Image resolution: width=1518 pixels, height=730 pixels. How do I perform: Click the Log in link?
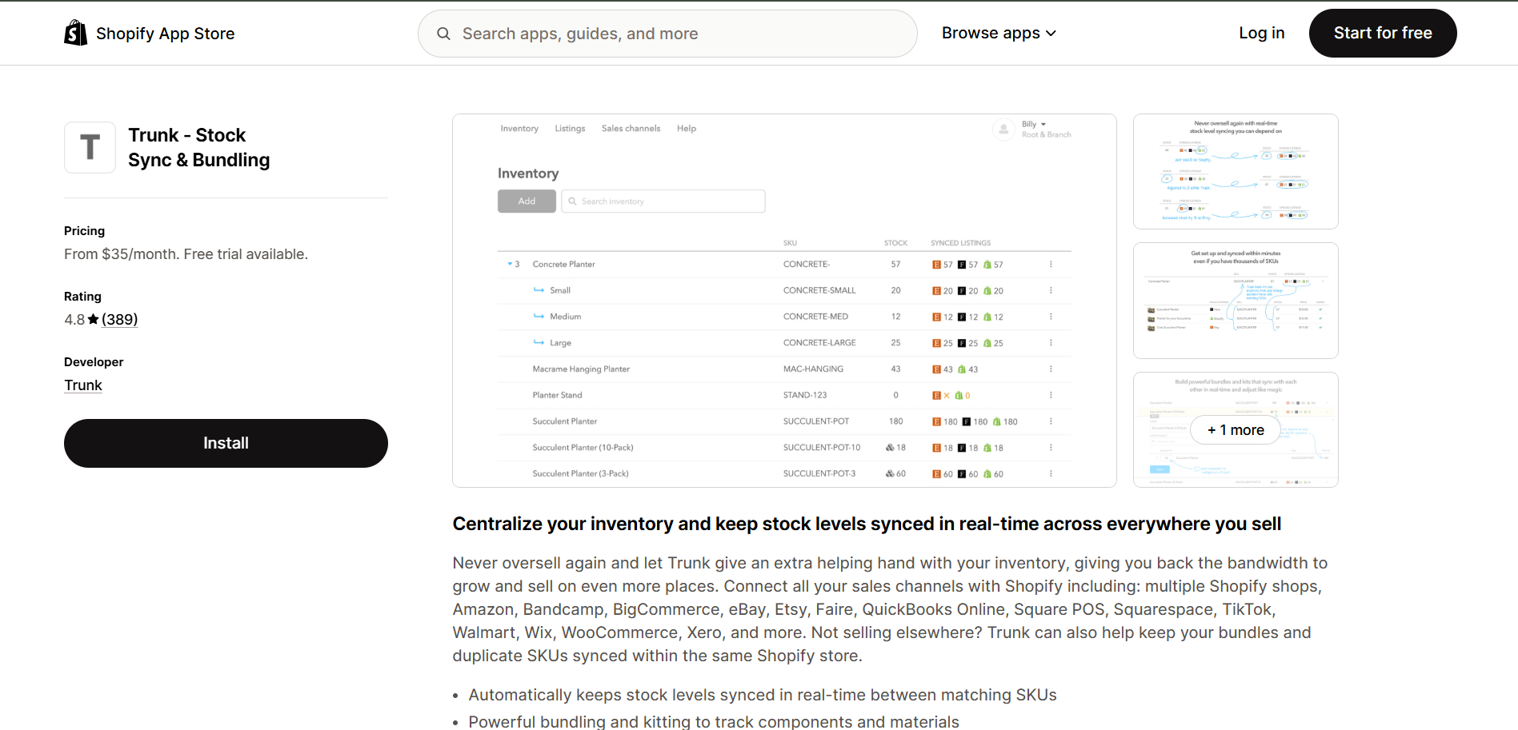click(1261, 33)
